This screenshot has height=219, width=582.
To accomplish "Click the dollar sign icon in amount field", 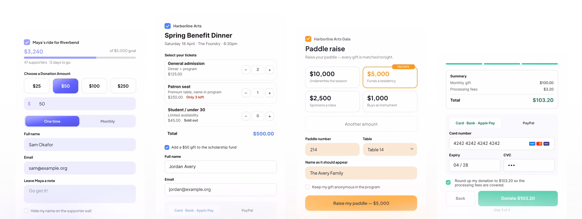I will [29, 104].
